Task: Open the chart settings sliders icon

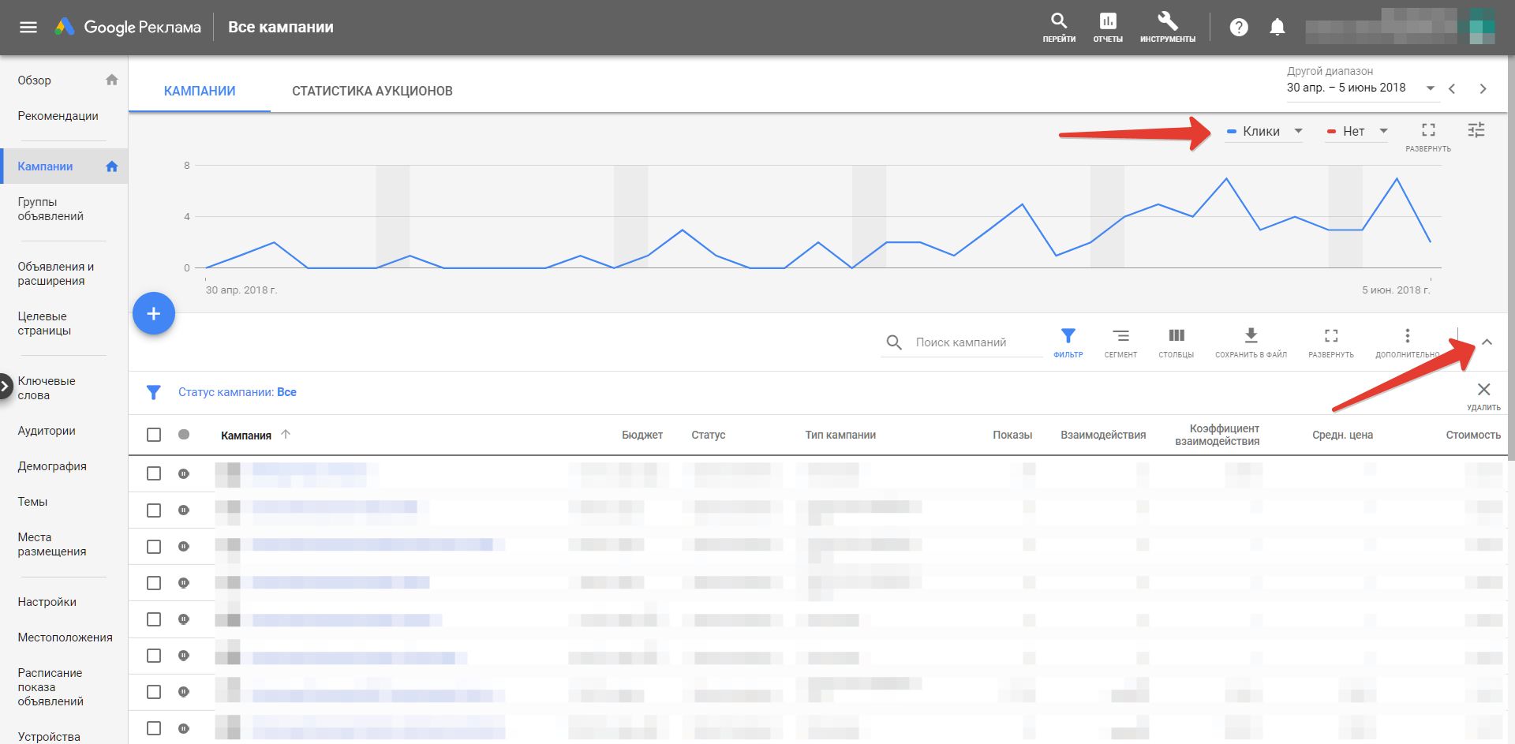Action: pos(1476,130)
